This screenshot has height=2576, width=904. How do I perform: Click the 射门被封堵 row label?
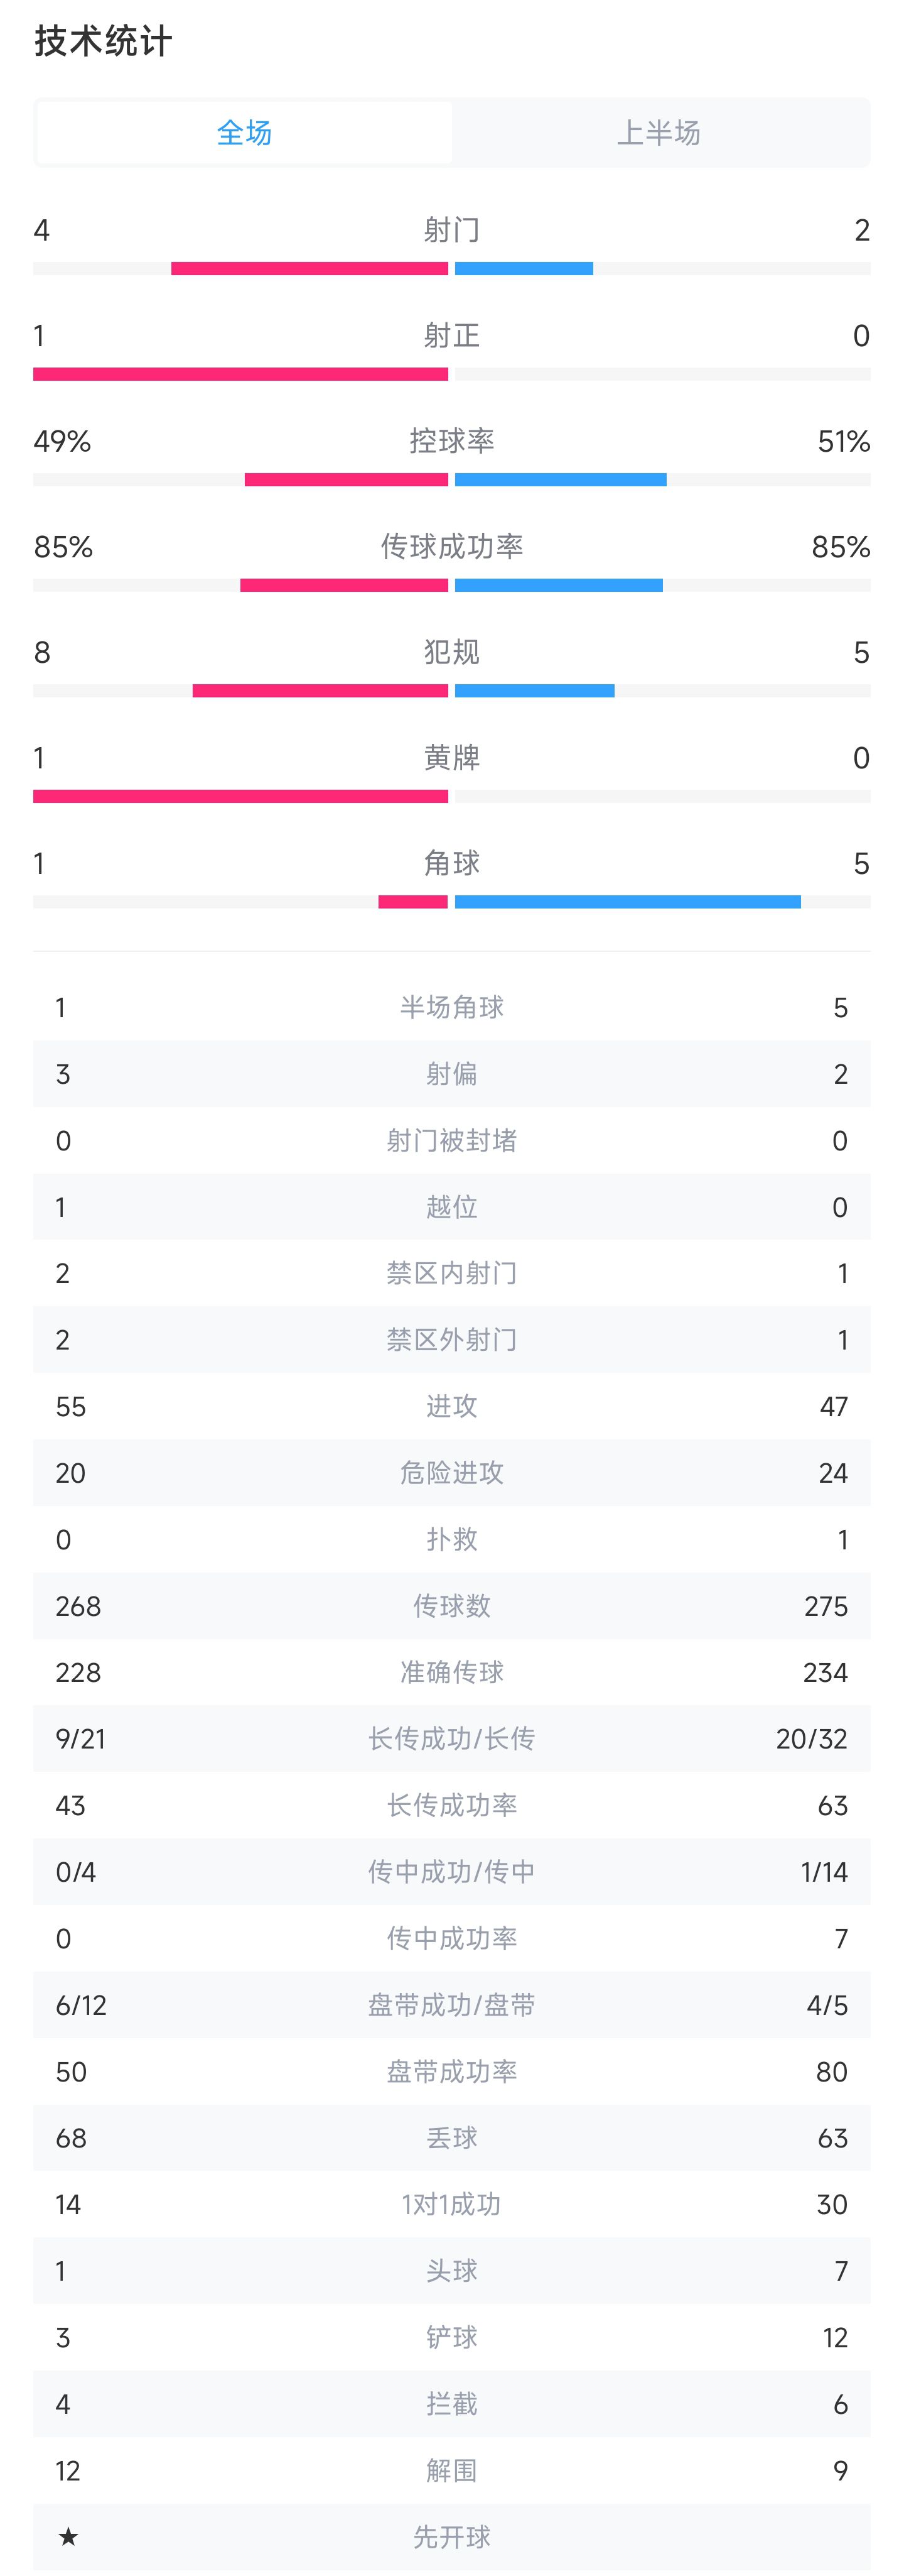click(x=451, y=1141)
